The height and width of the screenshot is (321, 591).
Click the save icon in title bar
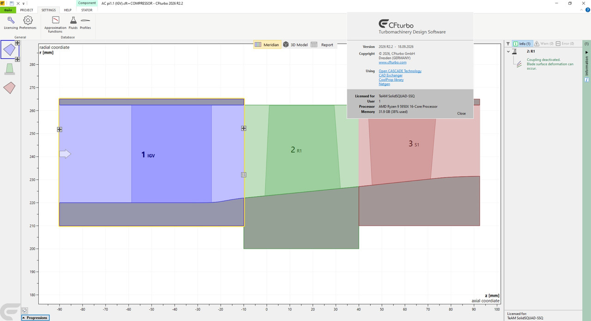click(x=12, y=3)
